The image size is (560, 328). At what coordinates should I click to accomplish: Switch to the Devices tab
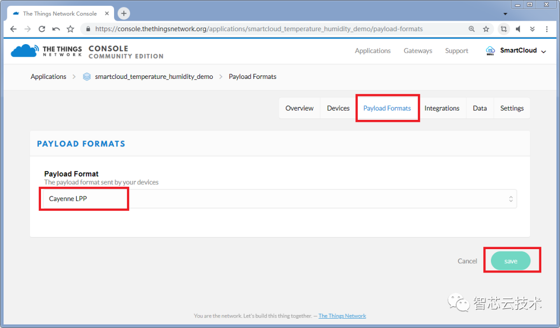pos(338,108)
